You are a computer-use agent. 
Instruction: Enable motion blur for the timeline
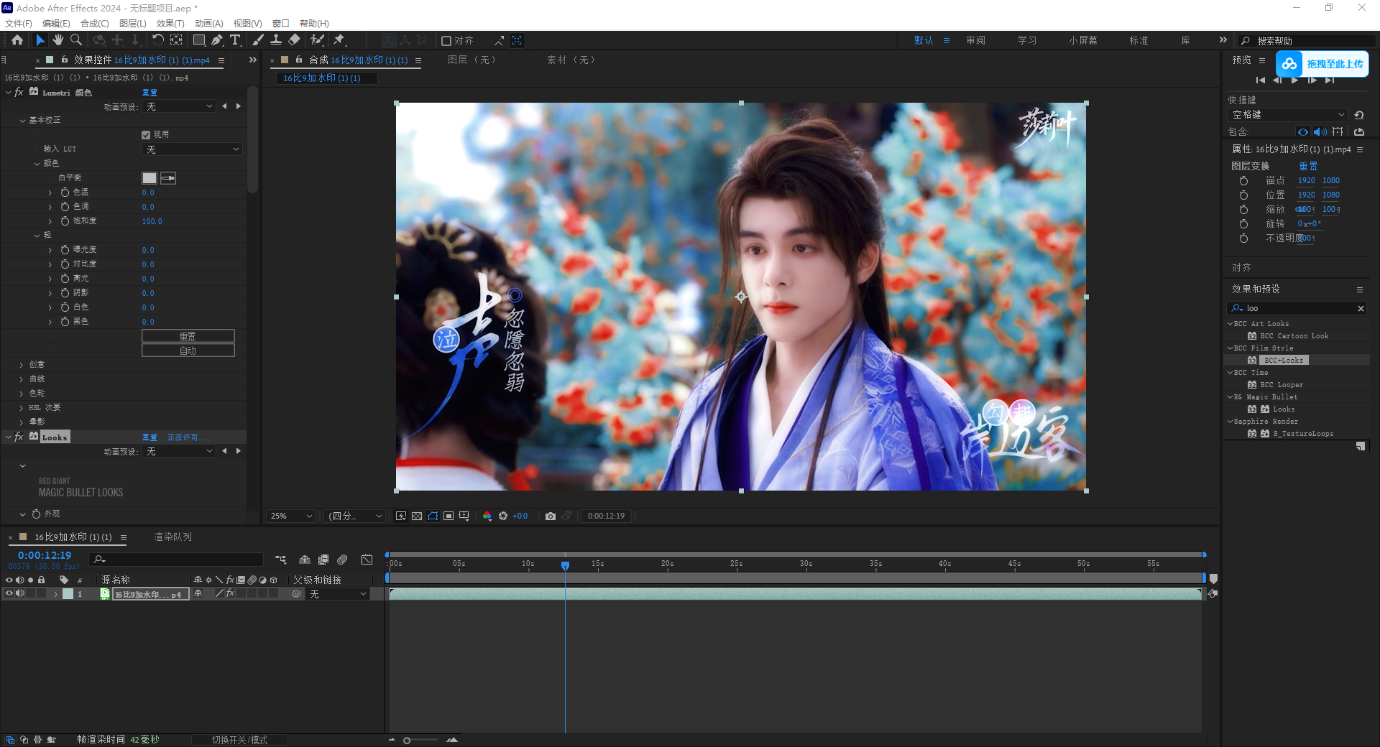[342, 560]
